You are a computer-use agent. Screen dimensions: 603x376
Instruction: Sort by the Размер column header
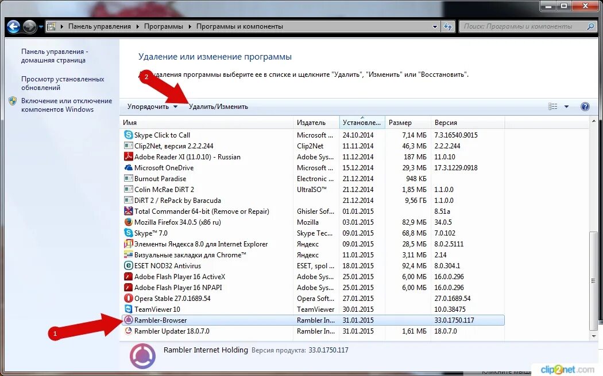(x=408, y=123)
